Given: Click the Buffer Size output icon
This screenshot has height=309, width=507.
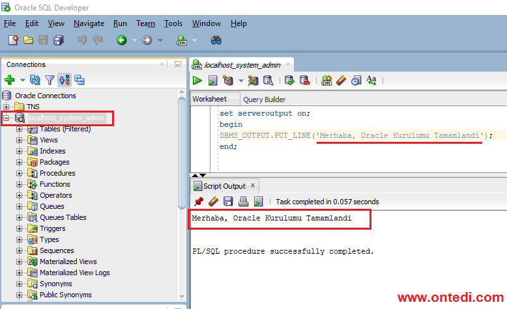Looking at the screenshot, I should coord(258,202).
